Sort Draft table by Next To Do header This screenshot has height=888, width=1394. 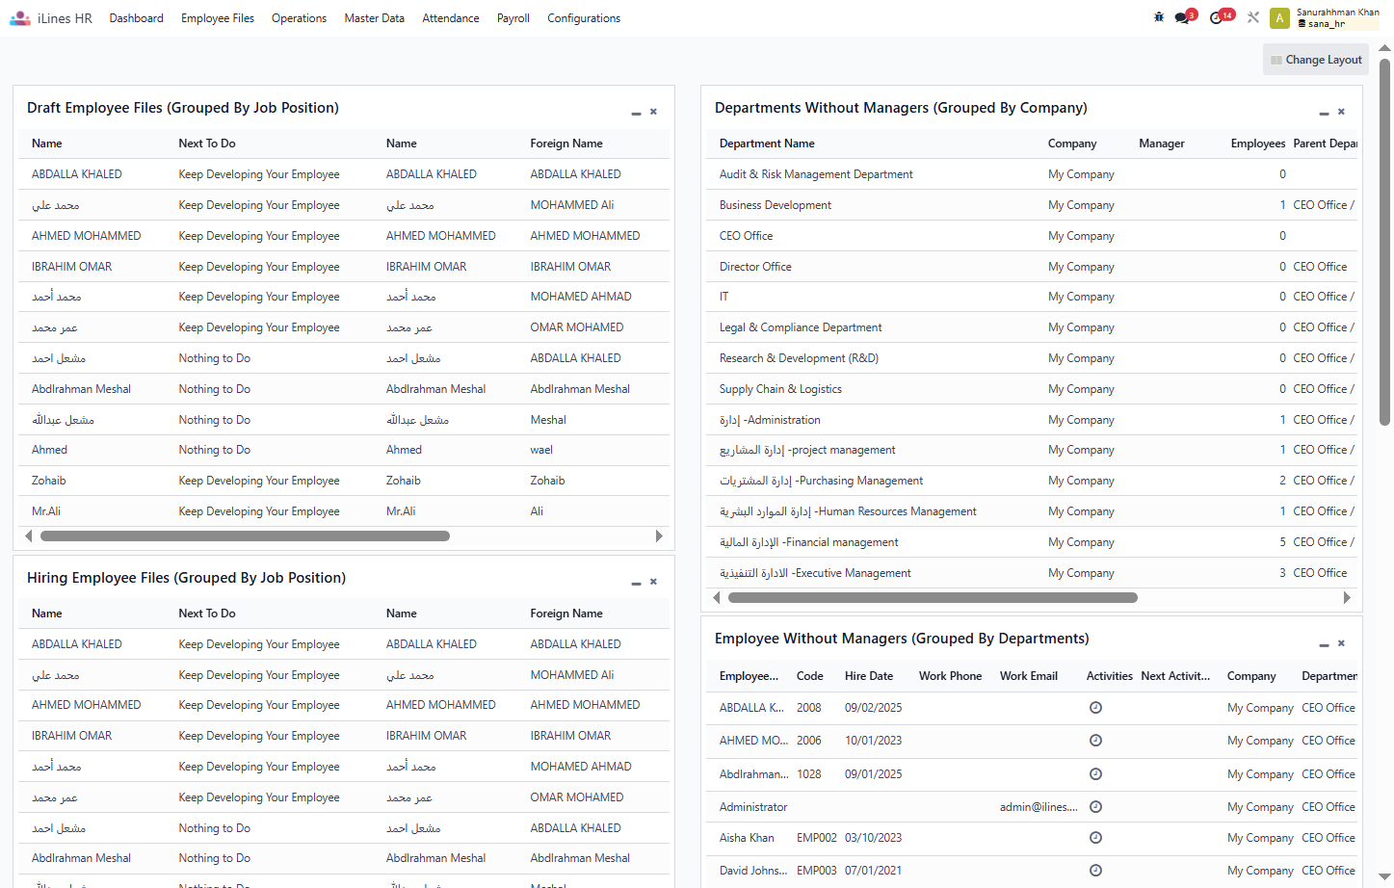click(207, 144)
